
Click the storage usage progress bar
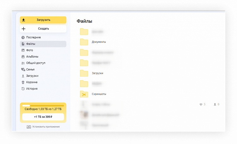point(43,106)
